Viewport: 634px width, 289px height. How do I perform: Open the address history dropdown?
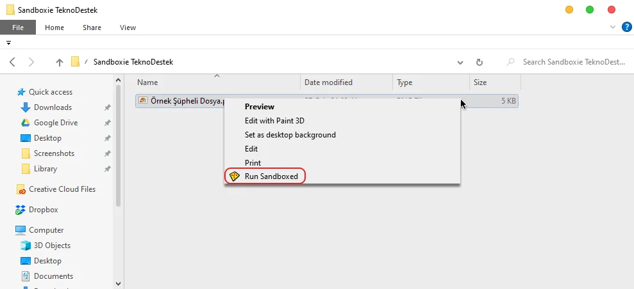click(460, 63)
